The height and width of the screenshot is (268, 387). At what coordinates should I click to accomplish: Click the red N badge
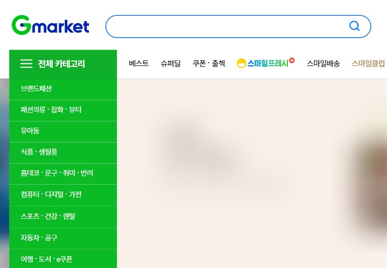click(291, 60)
